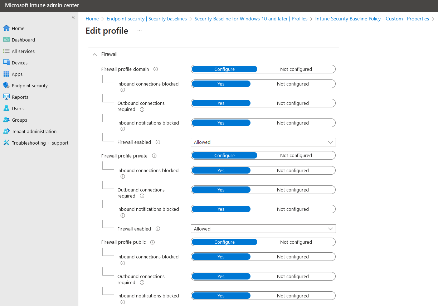Click info icon beside domain Outbound connections required
The height and width of the screenshot is (306, 438).
pyautogui.click(x=142, y=110)
